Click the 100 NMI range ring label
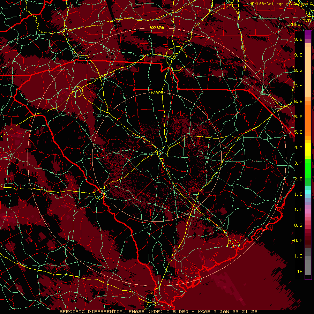Image resolution: width=314 pixels, height=314 pixels. pyautogui.click(x=157, y=28)
